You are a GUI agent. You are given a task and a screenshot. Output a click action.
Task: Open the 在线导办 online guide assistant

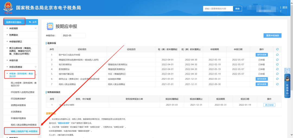(287, 86)
